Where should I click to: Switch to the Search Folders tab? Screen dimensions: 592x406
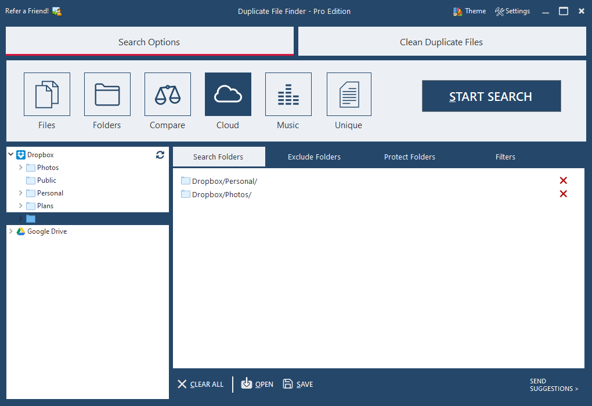[x=219, y=157]
